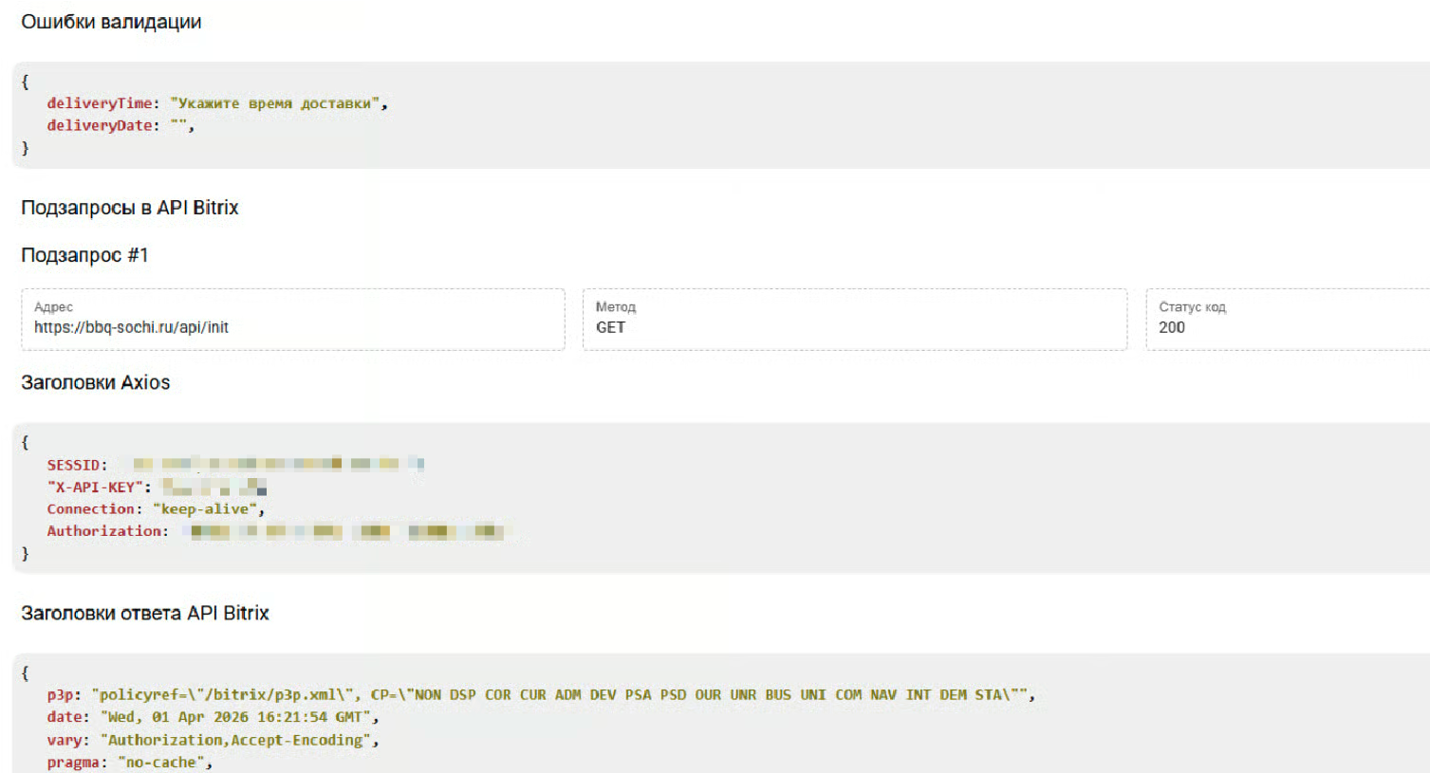This screenshot has height=773, width=1430.
Task: Click the "Подзапросы в API Bitrix" heading
Action: click(x=129, y=208)
